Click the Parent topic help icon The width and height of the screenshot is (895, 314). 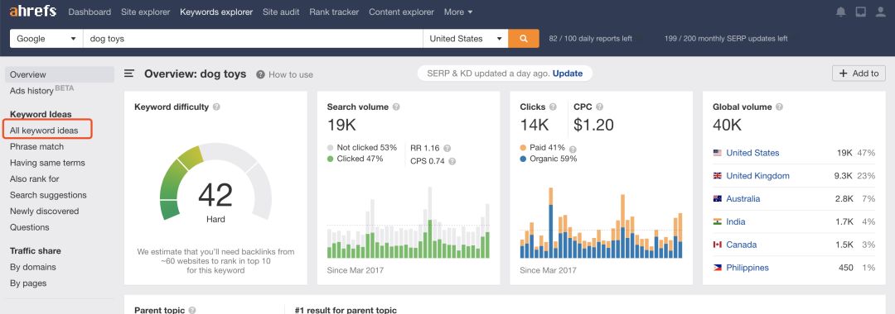pos(192,311)
